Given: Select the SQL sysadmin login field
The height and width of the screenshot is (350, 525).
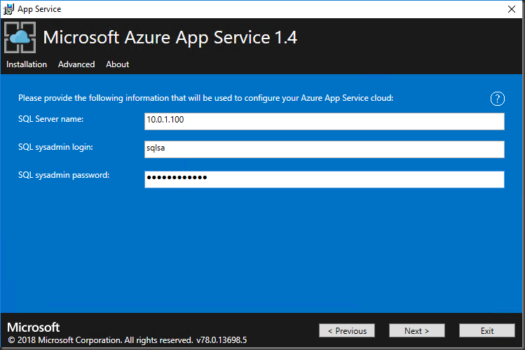Looking at the screenshot, I should (324, 149).
